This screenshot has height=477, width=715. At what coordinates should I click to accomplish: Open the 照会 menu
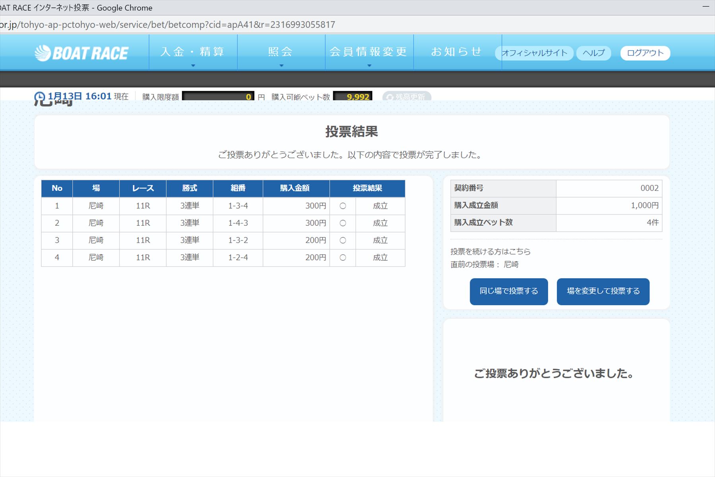pos(281,52)
